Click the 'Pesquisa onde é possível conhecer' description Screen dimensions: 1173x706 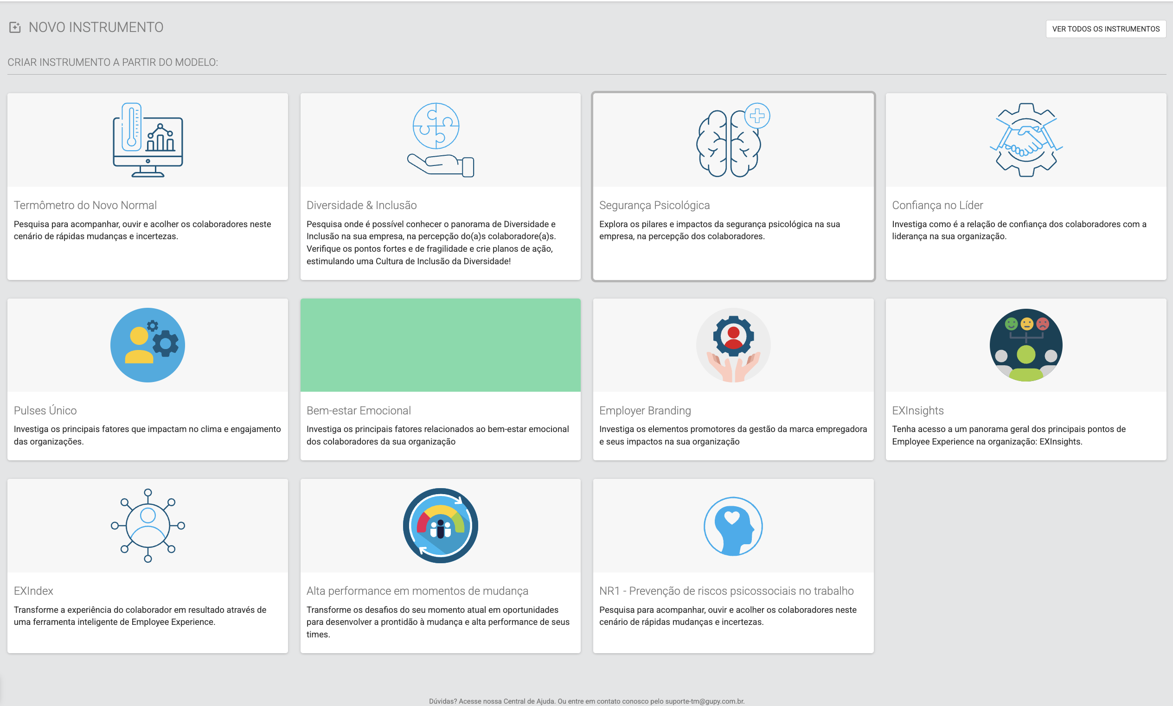pyautogui.click(x=431, y=242)
